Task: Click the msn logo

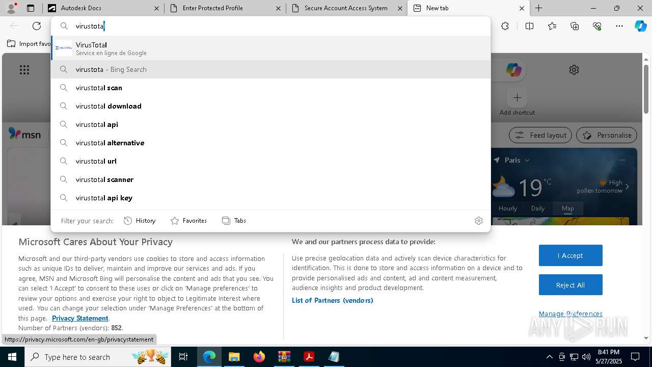Action: (x=24, y=134)
